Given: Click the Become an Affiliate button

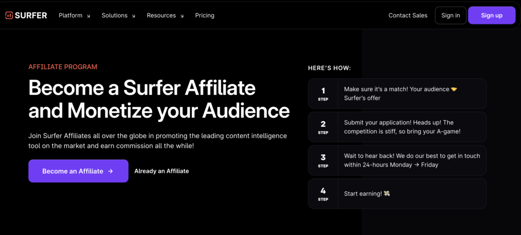Looking at the screenshot, I should click(78, 171).
